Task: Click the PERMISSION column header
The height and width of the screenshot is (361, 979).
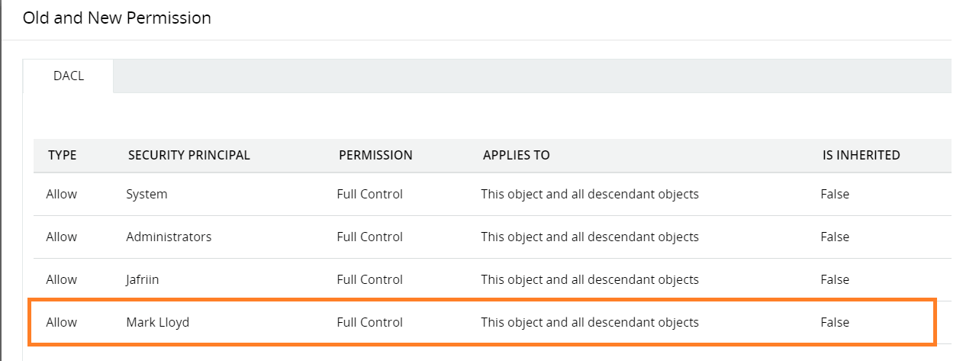Action: tap(375, 155)
